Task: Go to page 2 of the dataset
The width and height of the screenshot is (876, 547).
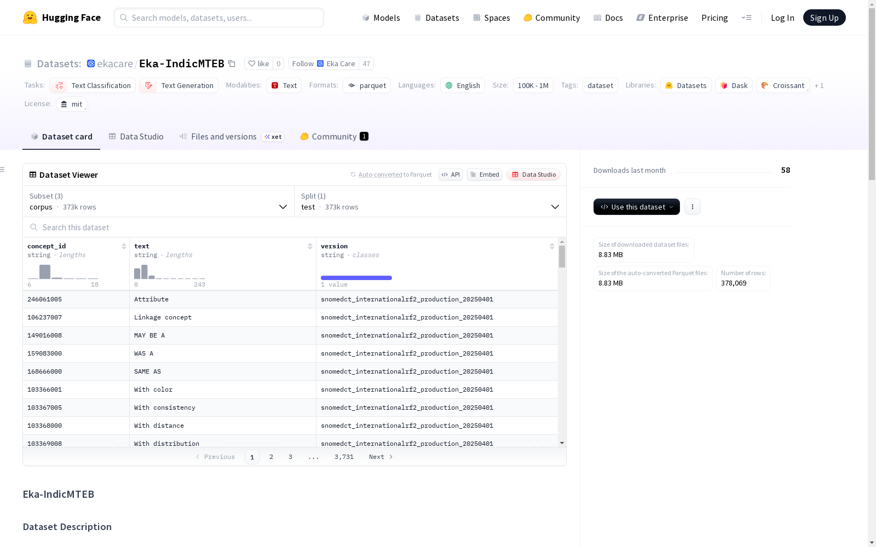Action: (271, 457)
